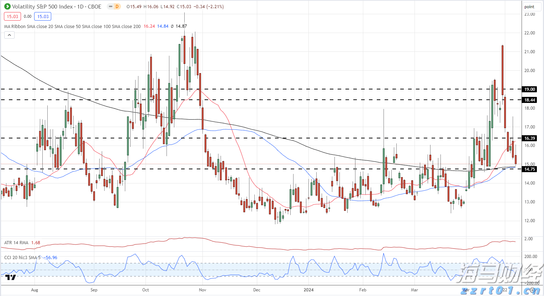Click the blue 15.03 buy price box
The width and height of the screenshot is (544, 296).
43,16
